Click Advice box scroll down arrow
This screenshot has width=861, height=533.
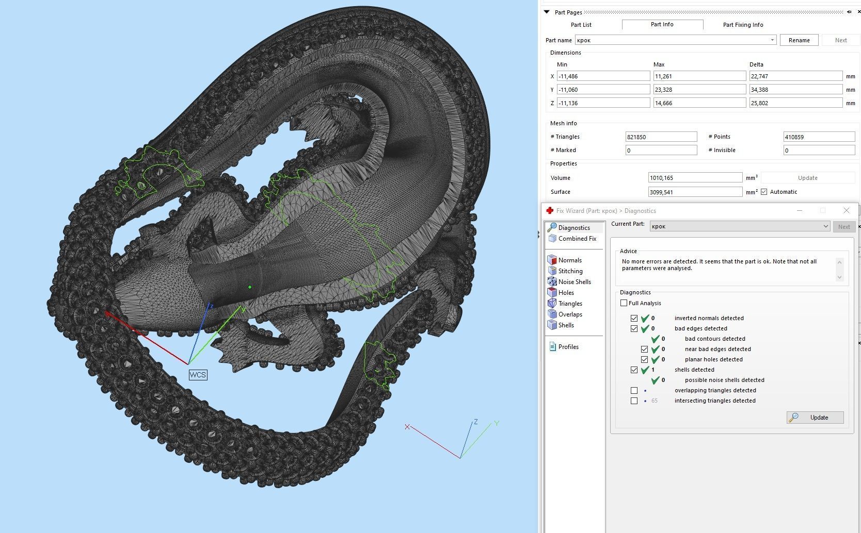(x=839, y=277)
